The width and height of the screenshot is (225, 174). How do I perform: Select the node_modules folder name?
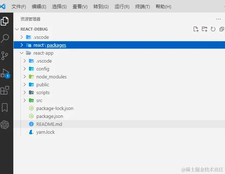click(51, 77)
